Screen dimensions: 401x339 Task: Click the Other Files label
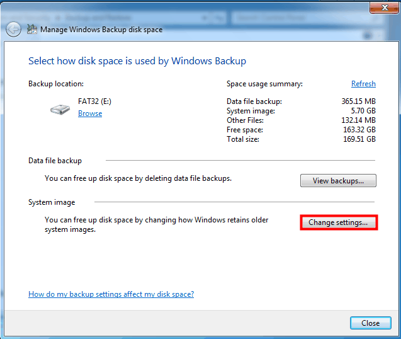point(245,120)
